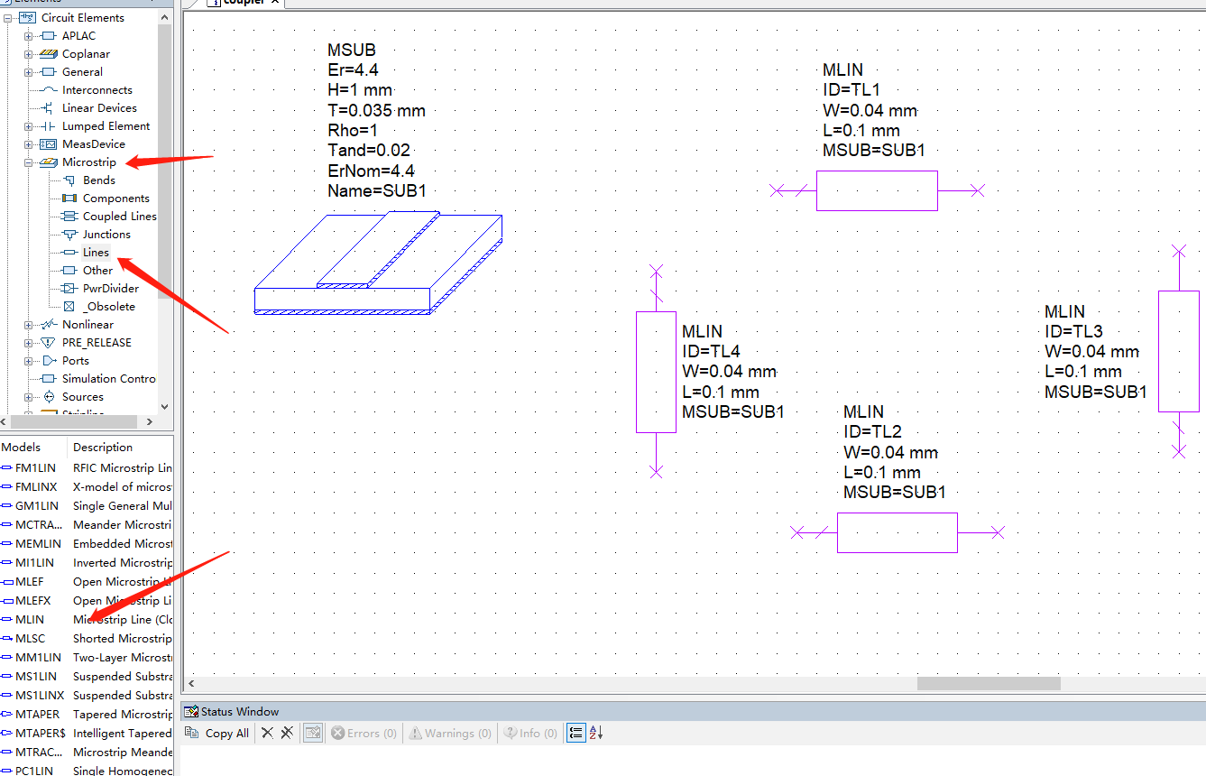Expand the PRE_RELEASE category
Viewport: 1206px width, 776px height.
28,343
